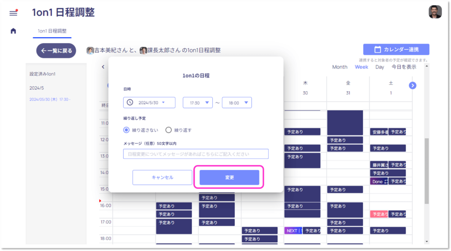Click the home icon in sidebar
Screen dimensions: 451x251
(x=13, y=31)
